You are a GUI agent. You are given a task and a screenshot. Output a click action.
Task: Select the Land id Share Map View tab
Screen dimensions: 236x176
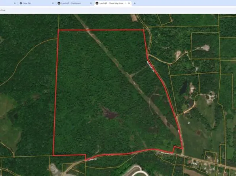tap(113, 3)
